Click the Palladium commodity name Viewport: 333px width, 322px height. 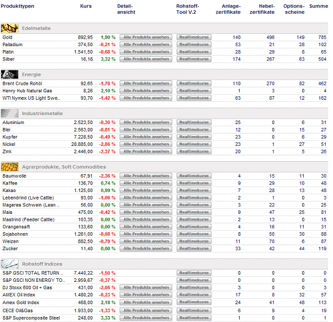[12, 45]
